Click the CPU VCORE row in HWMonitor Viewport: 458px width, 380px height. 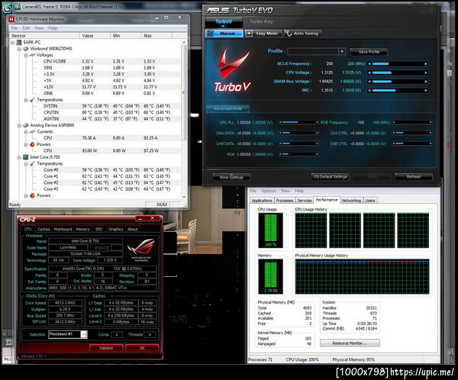pos(95,61)
